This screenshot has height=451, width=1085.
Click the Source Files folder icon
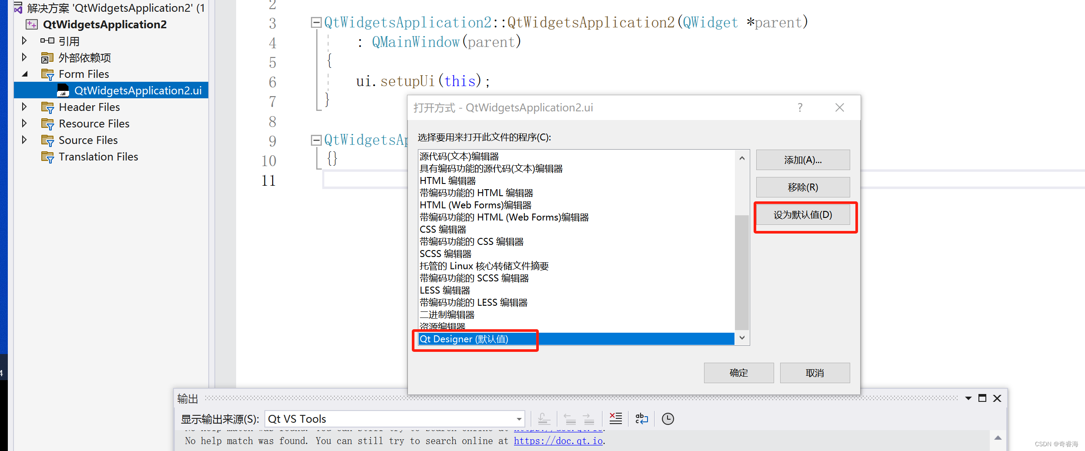(47, 140)
